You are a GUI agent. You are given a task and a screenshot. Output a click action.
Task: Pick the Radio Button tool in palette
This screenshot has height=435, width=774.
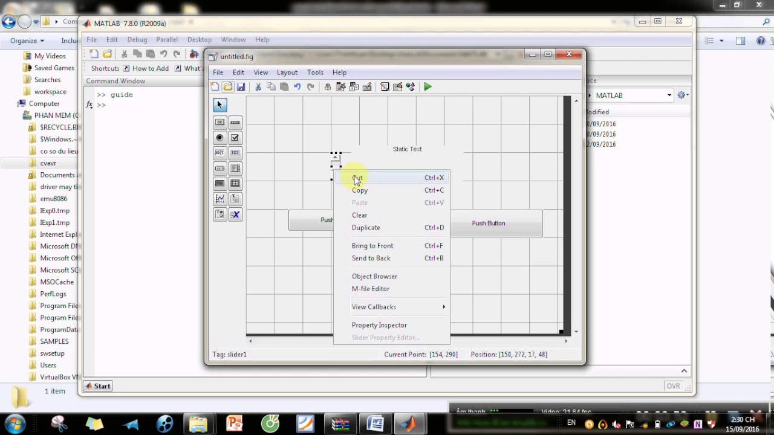coord(220,138)
